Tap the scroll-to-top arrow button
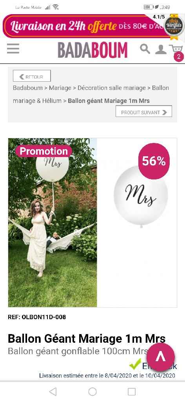185x402 pixels. click(x=161, y=357)
